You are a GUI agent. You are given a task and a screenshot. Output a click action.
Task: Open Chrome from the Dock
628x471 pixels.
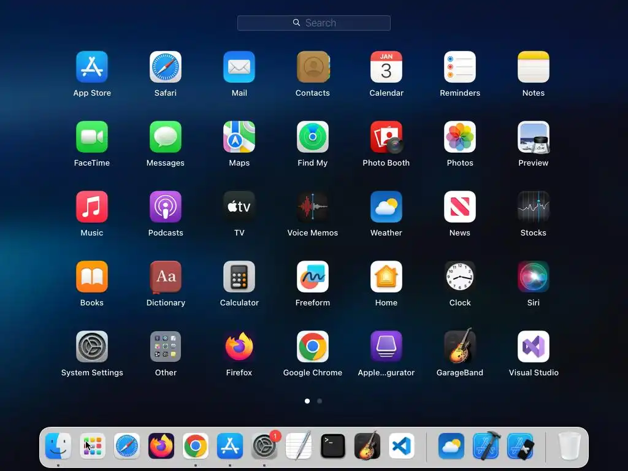click(196, 446)
